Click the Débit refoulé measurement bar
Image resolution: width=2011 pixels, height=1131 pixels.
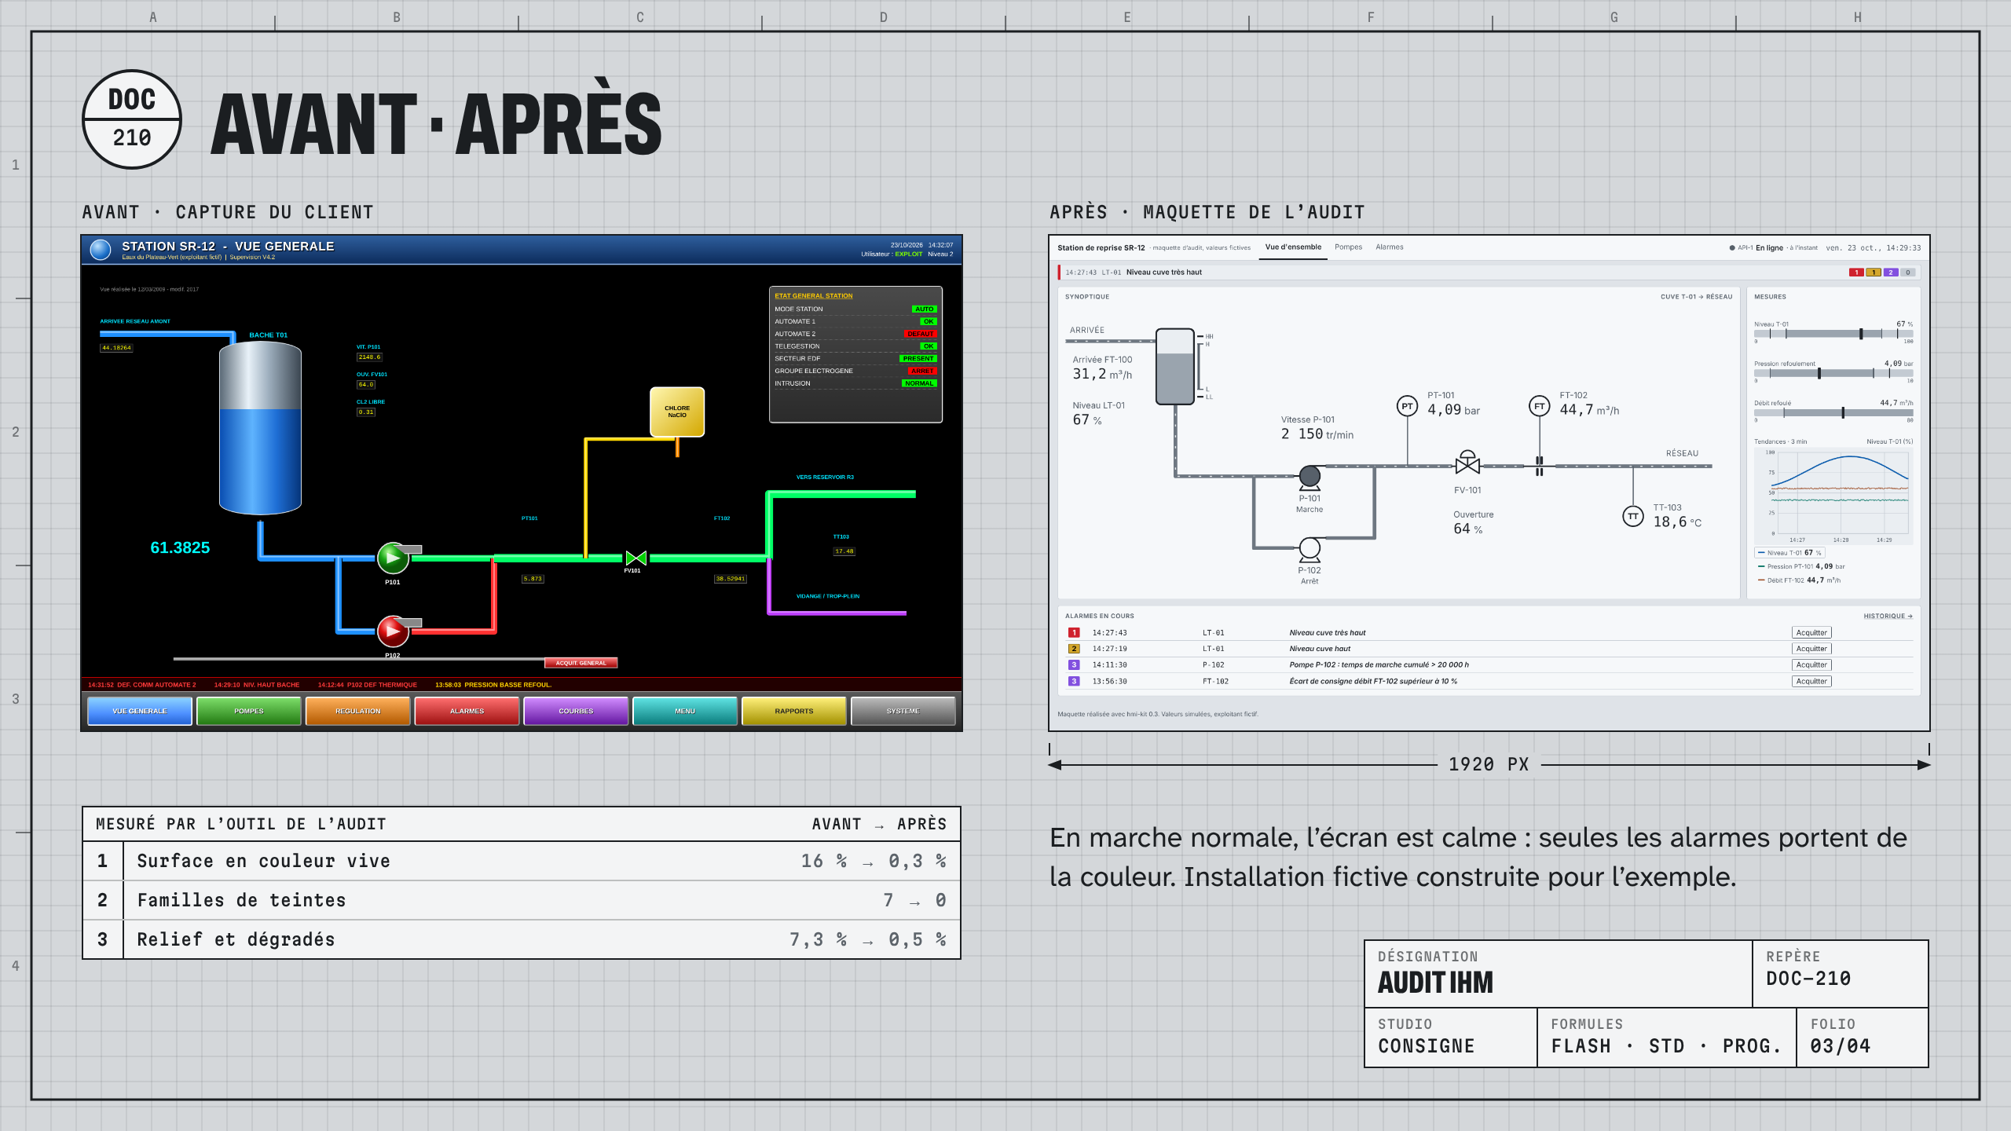1833,412
